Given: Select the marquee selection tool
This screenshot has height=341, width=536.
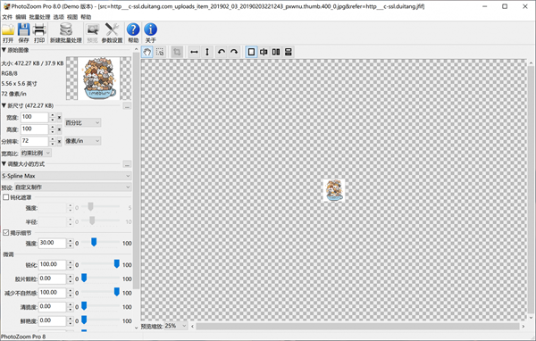Looking at the screenshot, I should (160, 52).
